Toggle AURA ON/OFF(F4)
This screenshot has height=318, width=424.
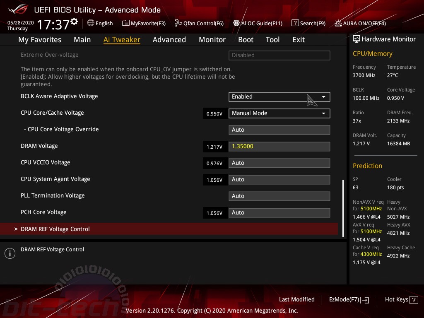360,23
